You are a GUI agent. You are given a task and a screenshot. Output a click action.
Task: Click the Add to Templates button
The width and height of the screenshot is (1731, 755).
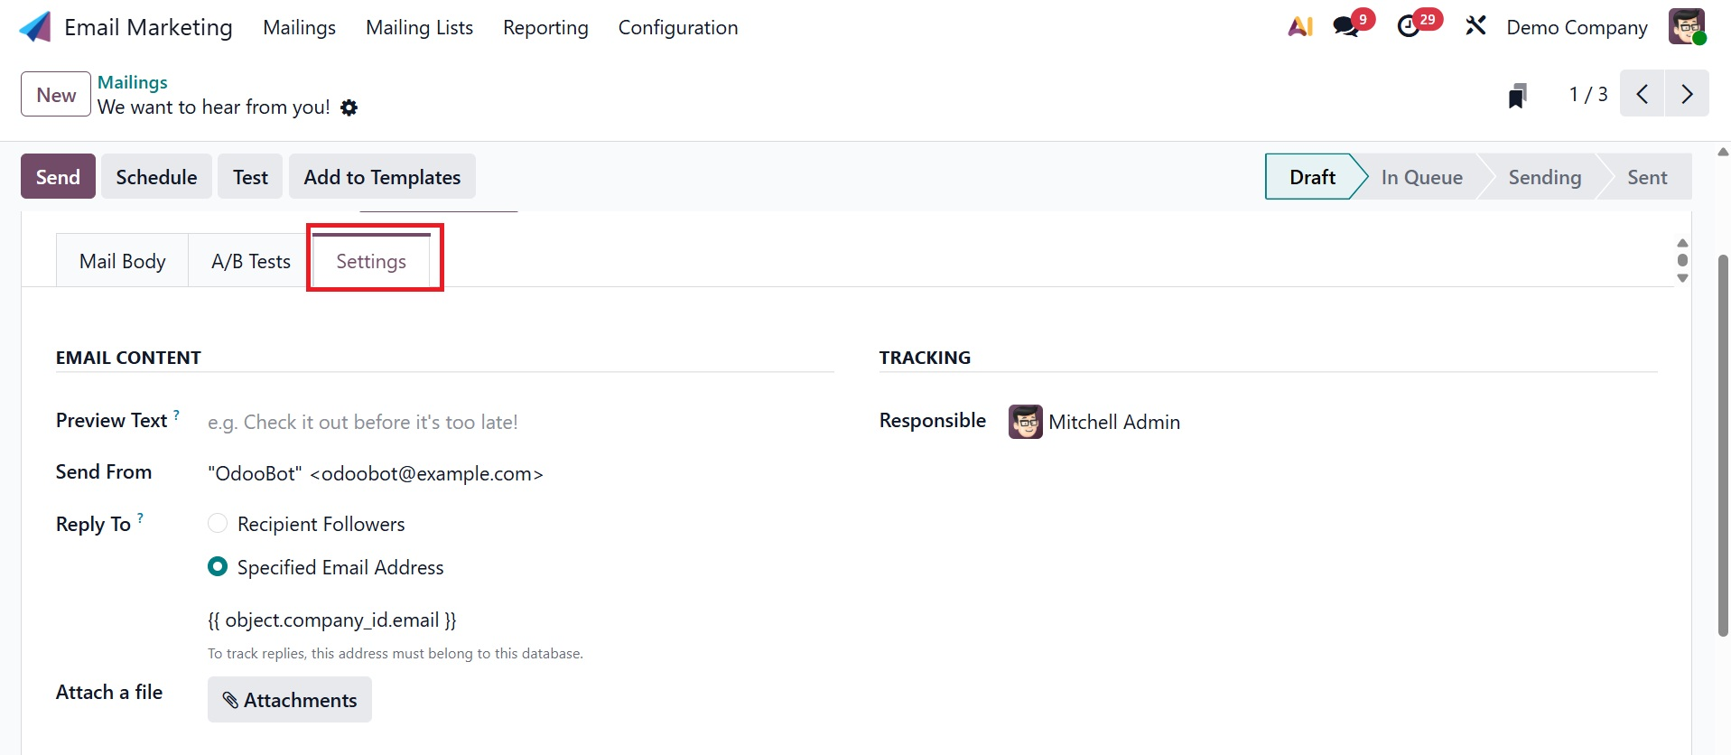[382, 177]
